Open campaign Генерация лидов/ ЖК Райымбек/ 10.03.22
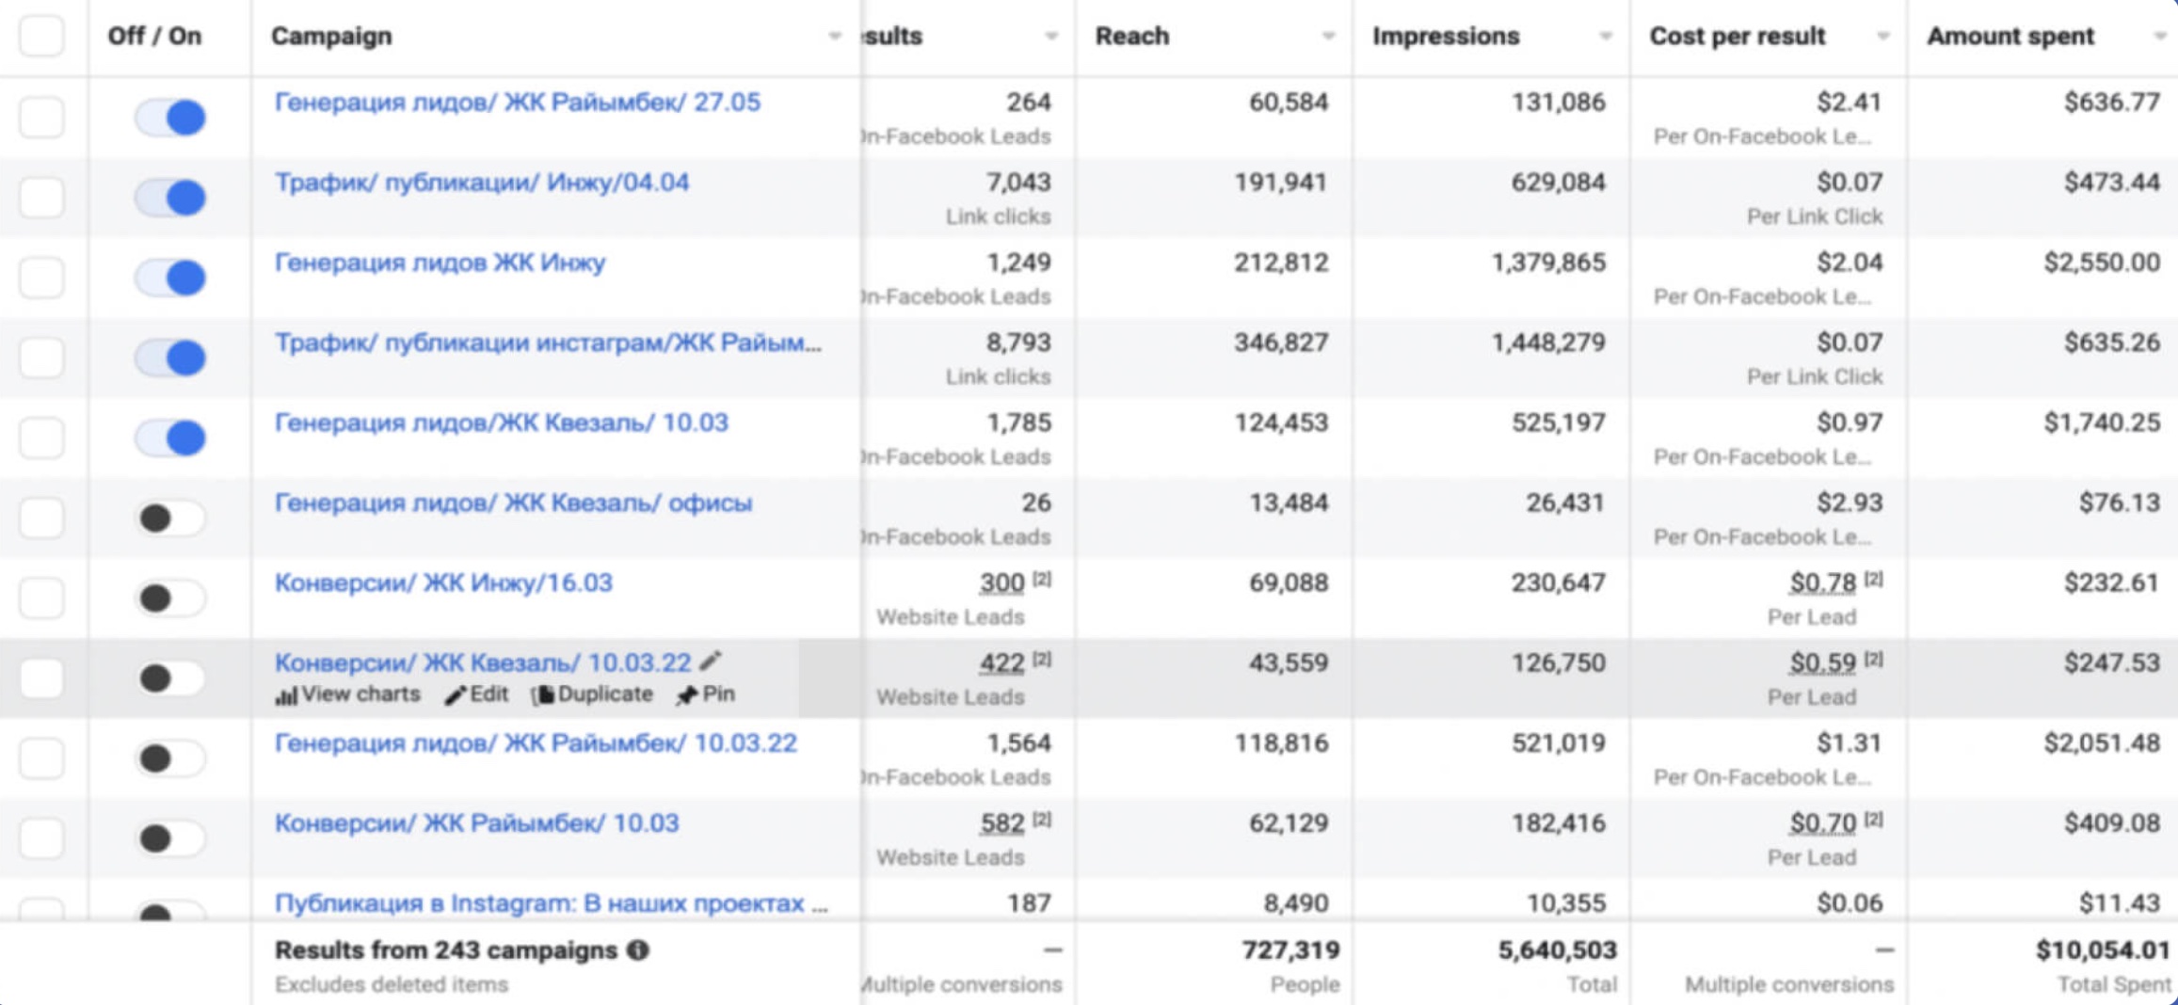This screenshot has height=1005, width=2178. point(536,742)
